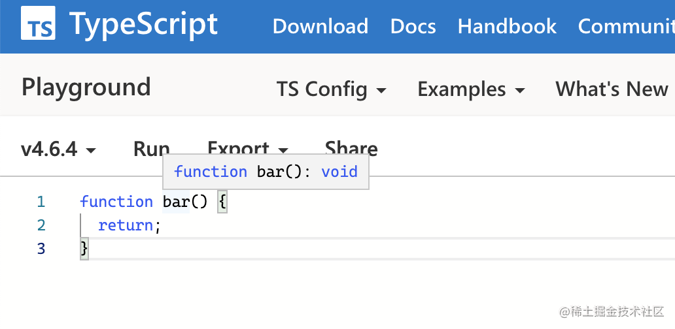Click the bar function name in code
Screen dimensions: 675x329
pyautogui.click(x=176, y=202)
